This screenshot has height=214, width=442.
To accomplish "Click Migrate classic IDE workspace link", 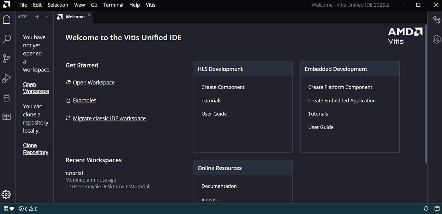I will click(109, 119).
